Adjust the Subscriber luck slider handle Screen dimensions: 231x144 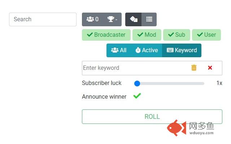[137, 83]
